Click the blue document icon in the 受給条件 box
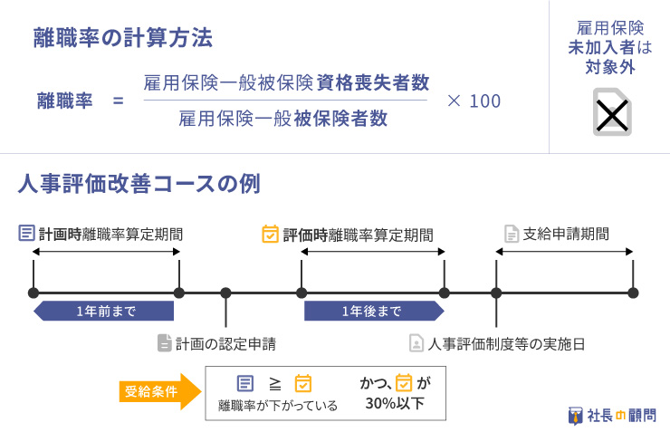Image resolution: width=670 pixels, height=432 pixels. [x=244, y=383]
